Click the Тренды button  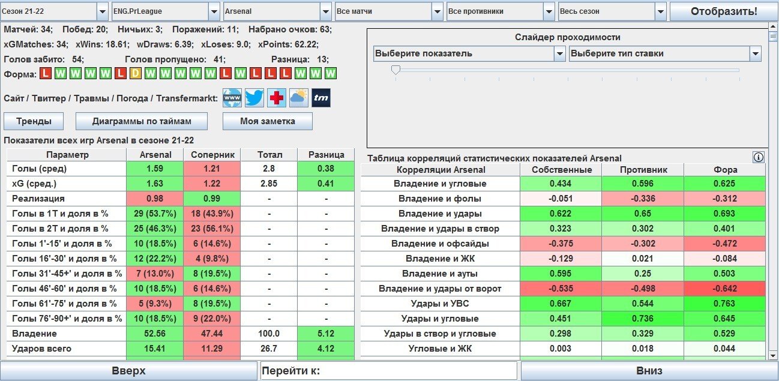tap(34, 121)
